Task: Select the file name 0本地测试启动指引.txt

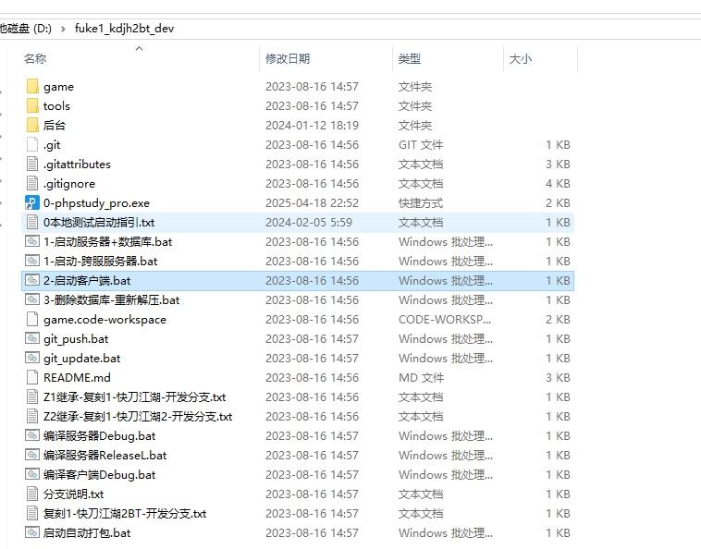Action: click(x=99, y=222)
